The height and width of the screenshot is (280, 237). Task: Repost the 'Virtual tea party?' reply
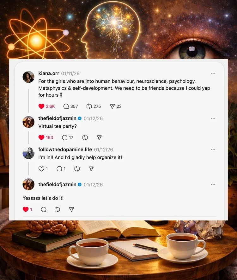pos(85,137)
